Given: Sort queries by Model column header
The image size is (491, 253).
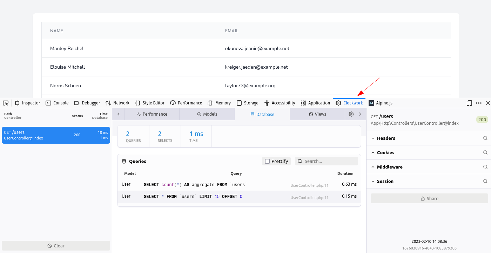Looking at the screenshot, I should click(x=130, y=173).
